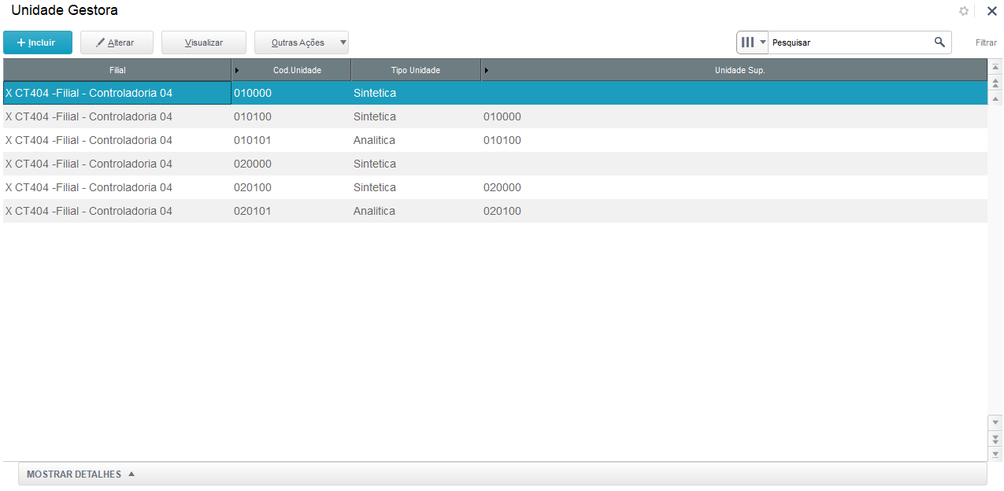
Task: Click the Filtrar link
Action: point(986,42)
